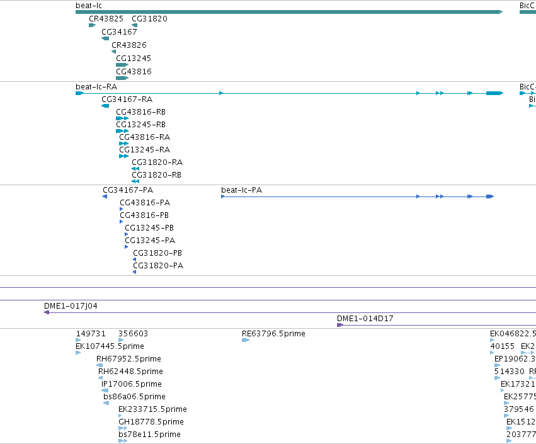Click the RE63796.5prime EST

pos(246,340)
